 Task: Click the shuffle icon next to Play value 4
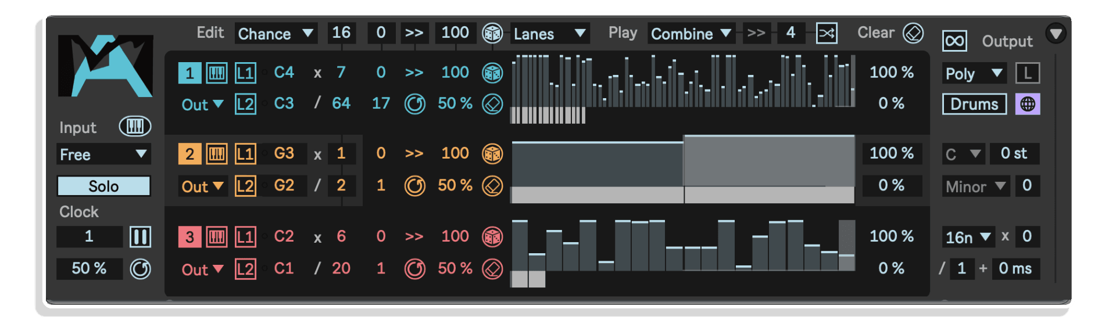pyautogui.click(x=827, y=33)
